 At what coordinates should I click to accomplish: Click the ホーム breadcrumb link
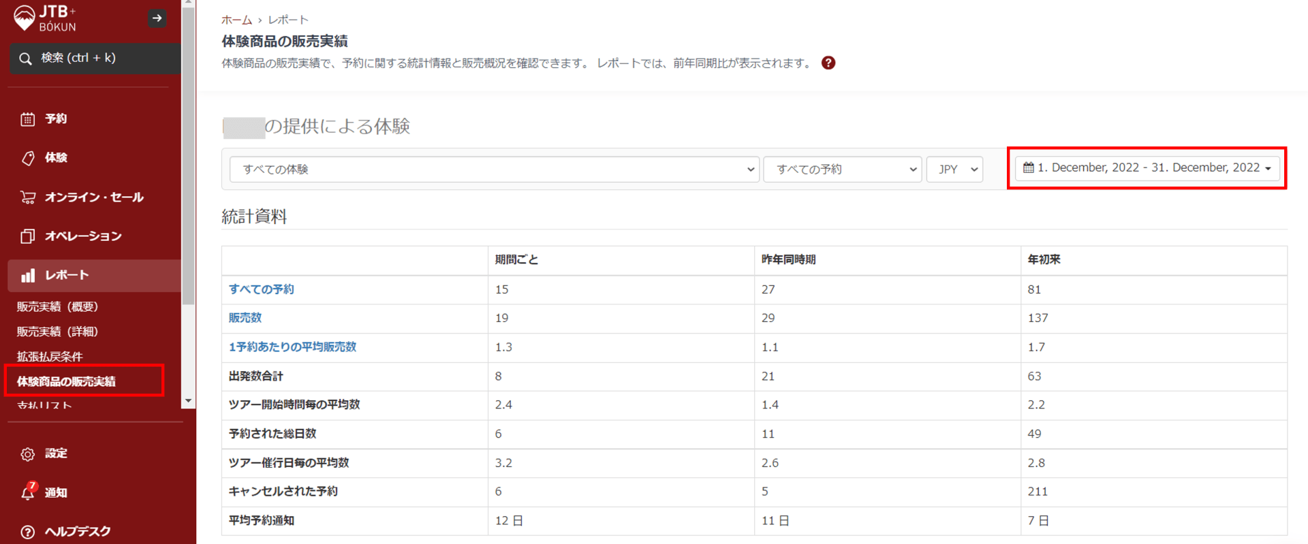236,20
